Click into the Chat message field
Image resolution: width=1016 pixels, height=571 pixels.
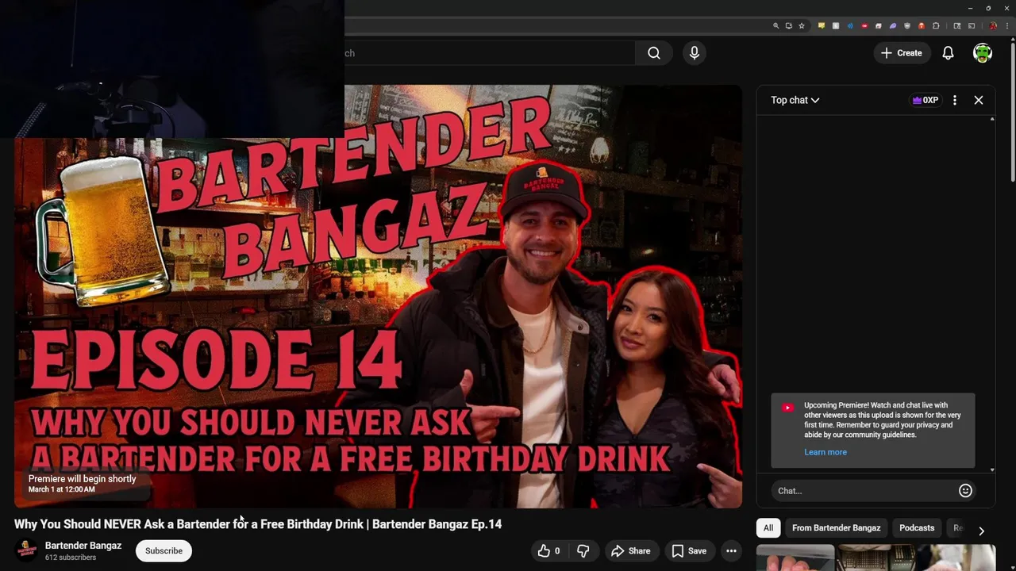(864, 491)
